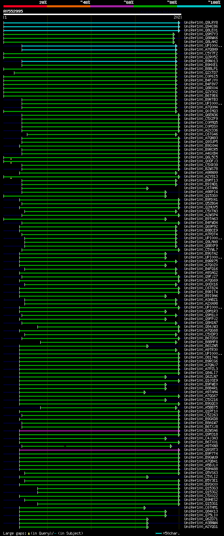Select the UniRef100_Q6EN36 label

[201, 115]
